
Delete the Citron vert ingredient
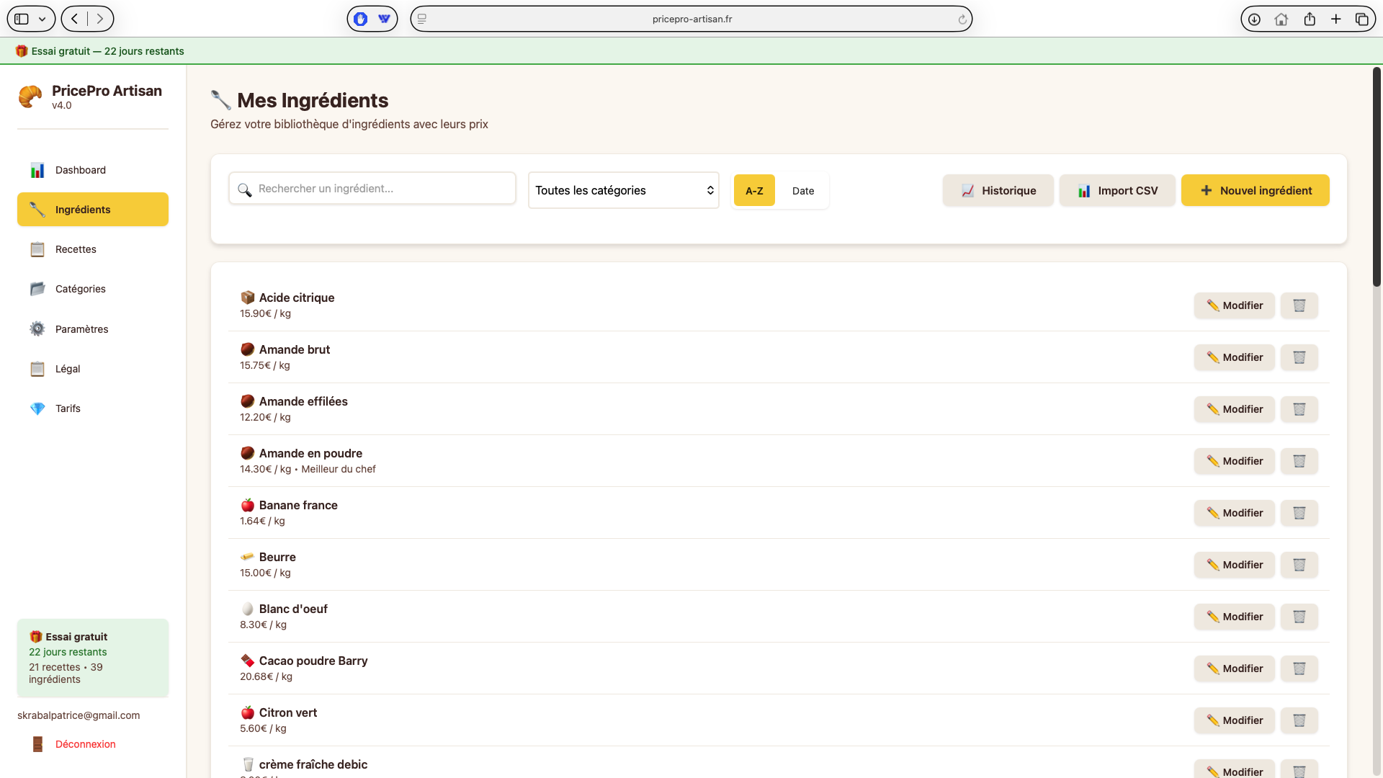1299,720
